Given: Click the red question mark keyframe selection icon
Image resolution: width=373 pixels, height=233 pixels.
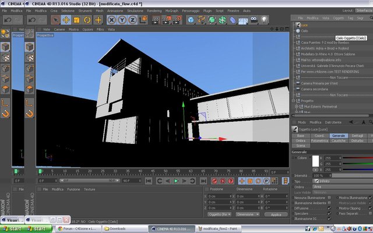Looking at the screenshot, I should click(x=231, y=181).
